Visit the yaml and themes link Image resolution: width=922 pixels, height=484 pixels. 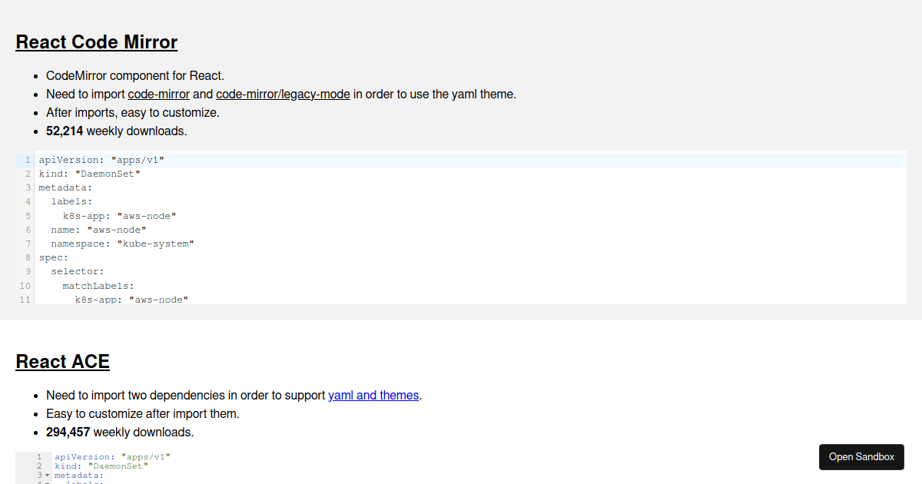click(x=373, y=396)
